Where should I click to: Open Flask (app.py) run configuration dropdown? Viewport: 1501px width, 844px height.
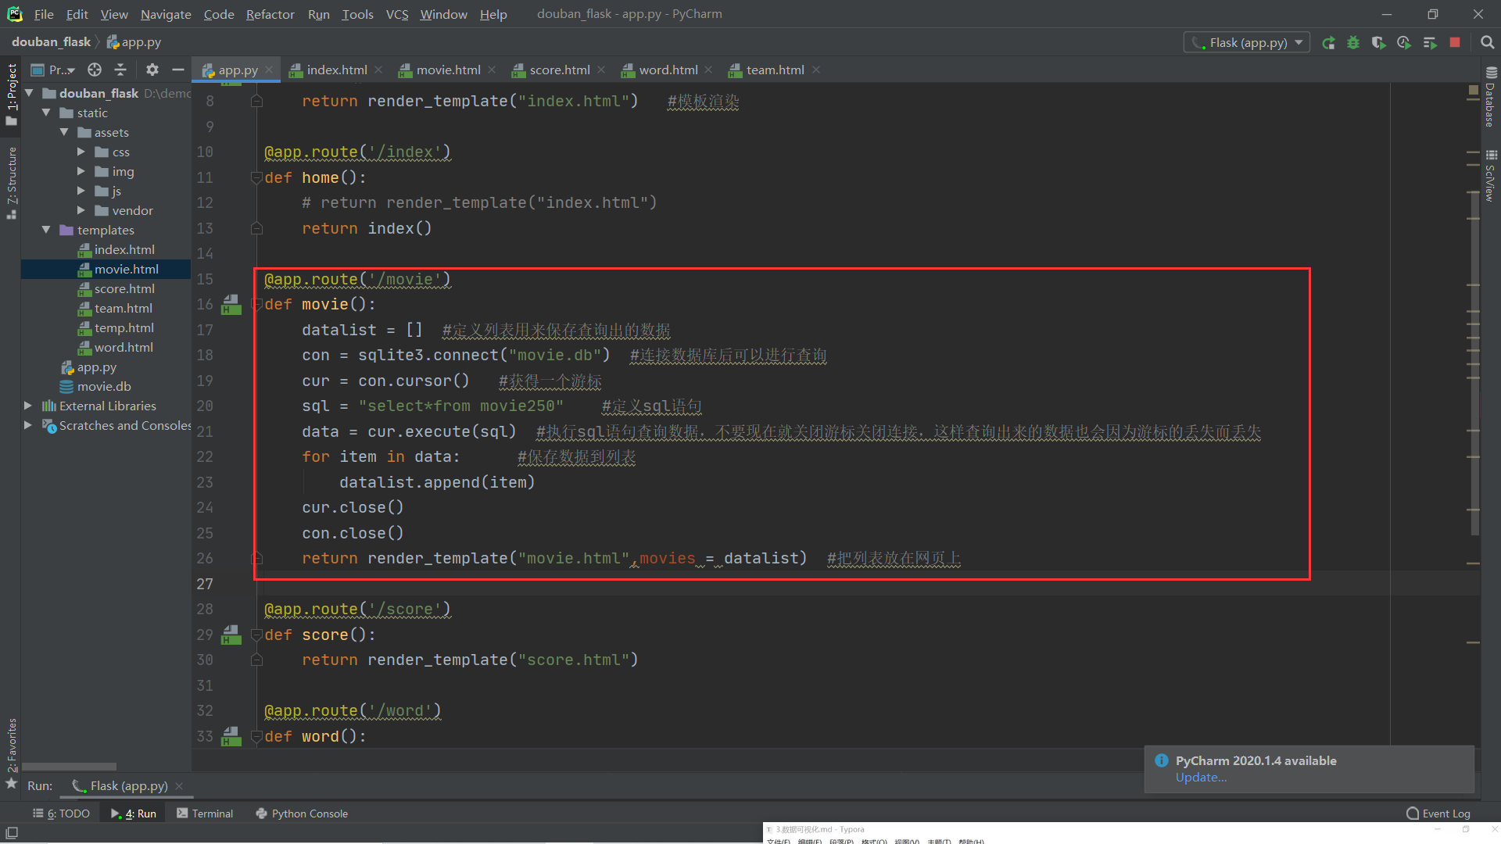tap(1247, 43)
